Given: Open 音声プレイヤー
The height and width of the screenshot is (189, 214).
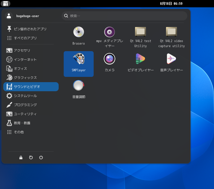Looking at the screenshot, I should coord(171,64).
